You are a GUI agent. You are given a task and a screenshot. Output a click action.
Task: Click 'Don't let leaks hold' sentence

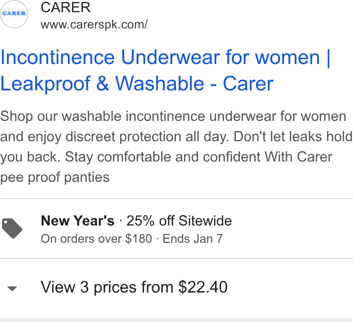tap(293, 137)
